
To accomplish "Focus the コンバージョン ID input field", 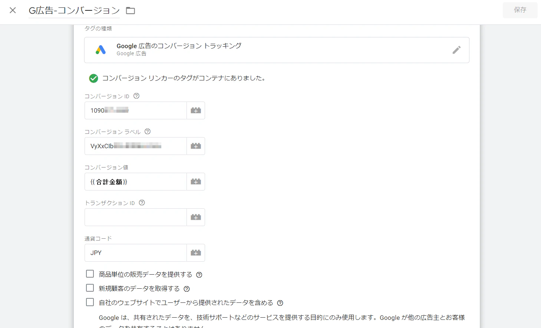I will (135, 110).
